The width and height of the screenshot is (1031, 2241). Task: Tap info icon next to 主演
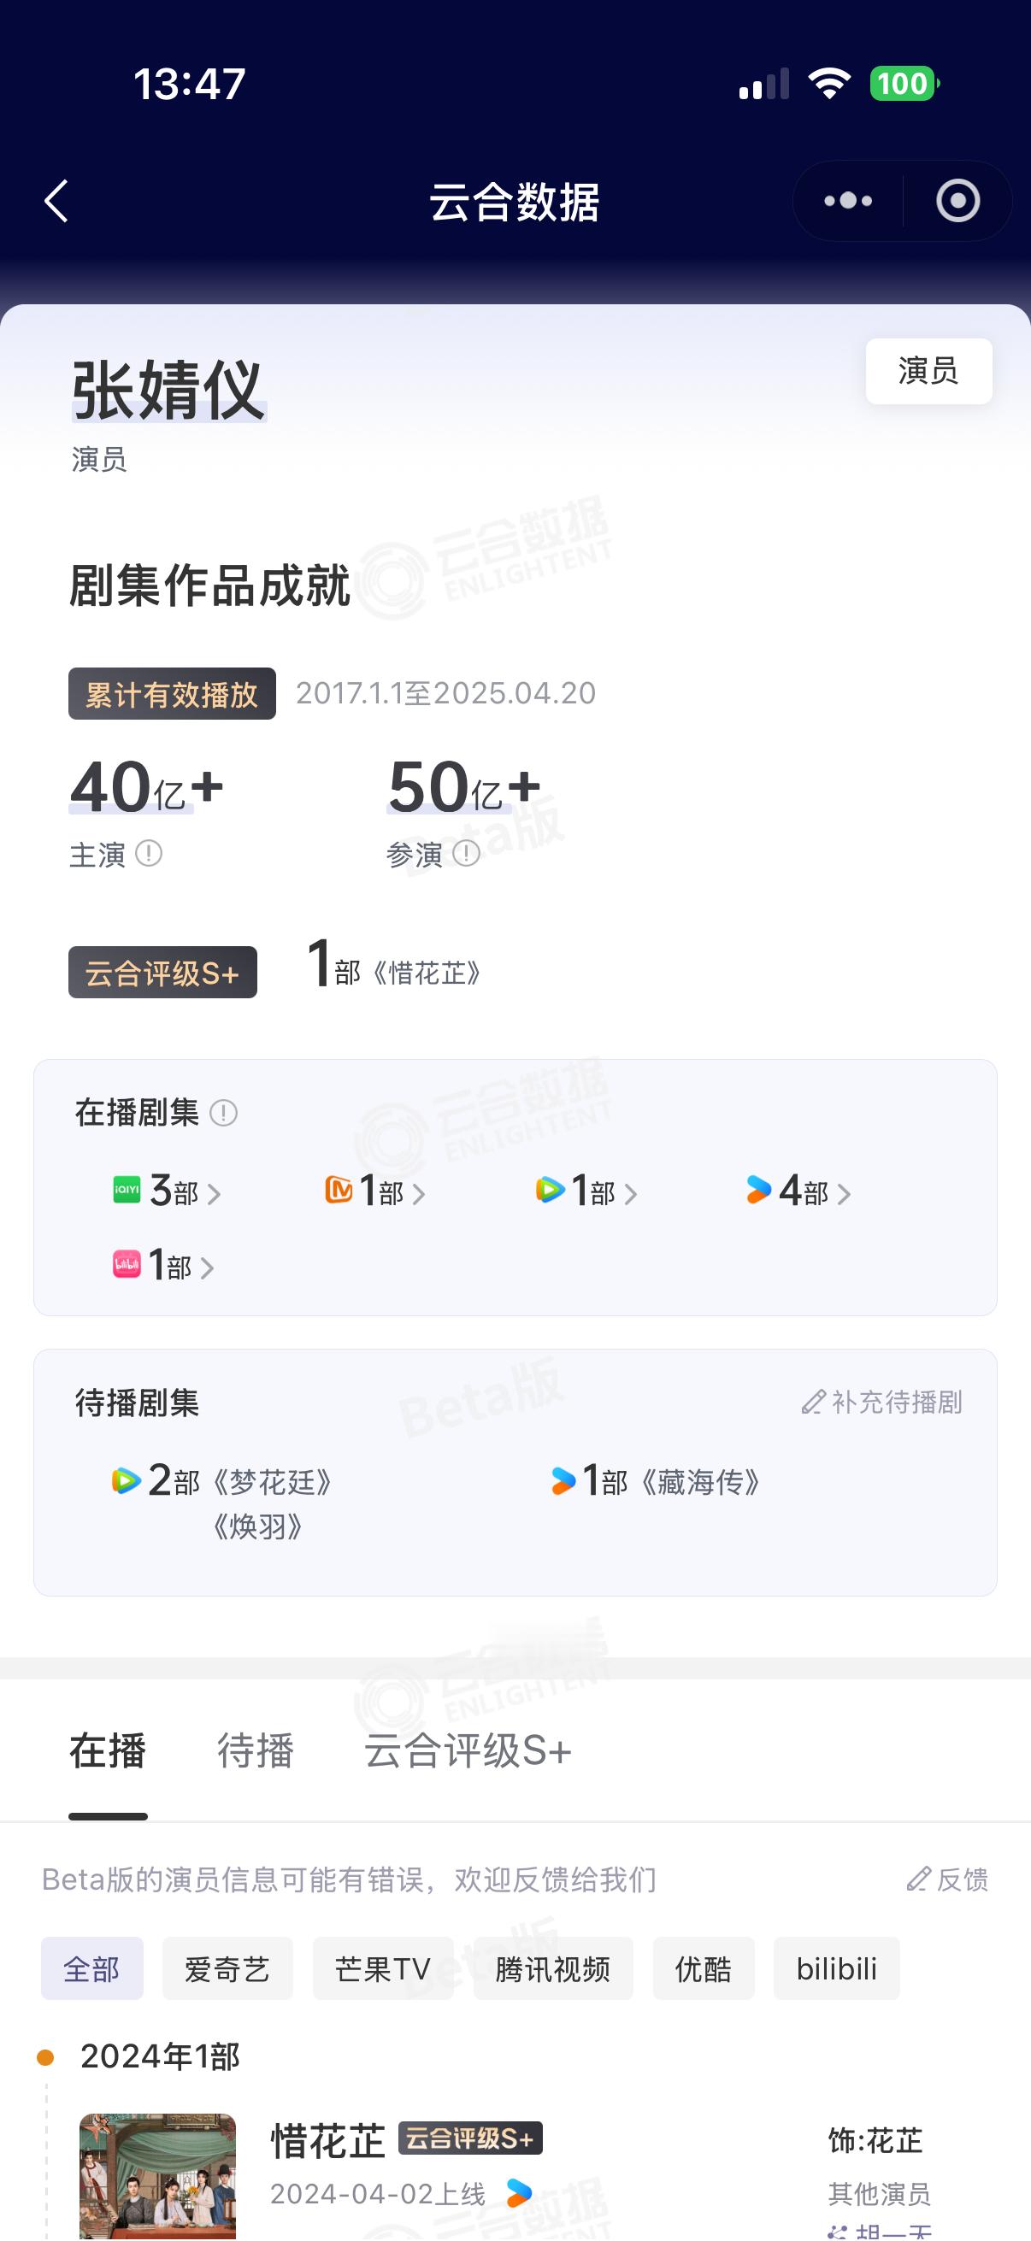(149, 854)
